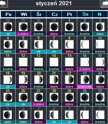The image size is (108, 124).
Task: Click the moon icon for January 1
Action: 69,27
